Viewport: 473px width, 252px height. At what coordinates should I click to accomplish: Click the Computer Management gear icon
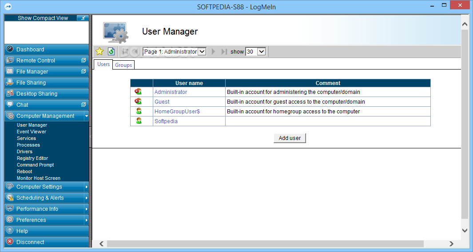pyautogui.click(x=10, y=116)
